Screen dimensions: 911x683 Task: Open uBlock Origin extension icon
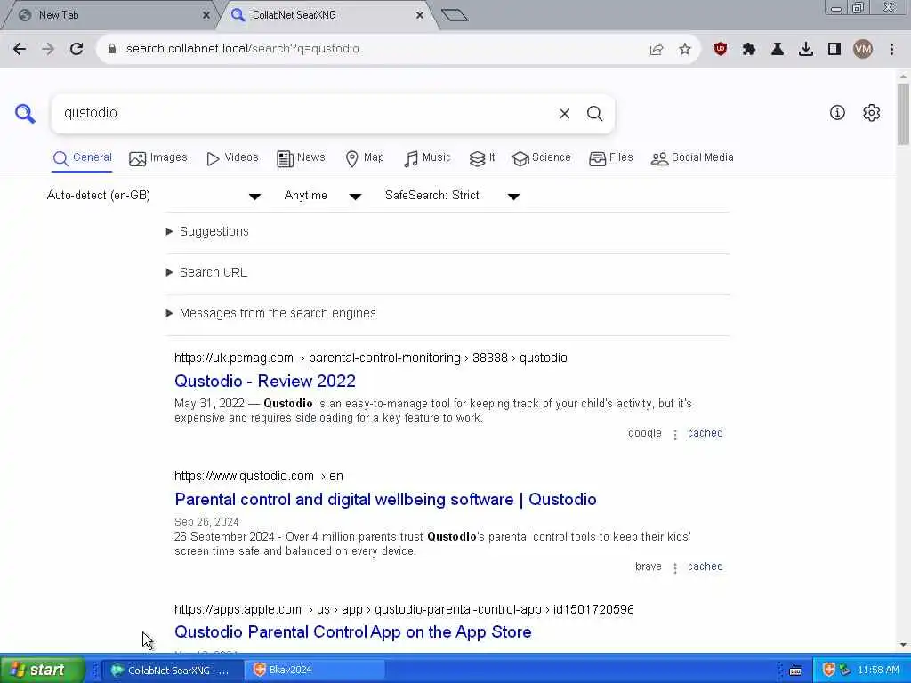coord(721,50)
